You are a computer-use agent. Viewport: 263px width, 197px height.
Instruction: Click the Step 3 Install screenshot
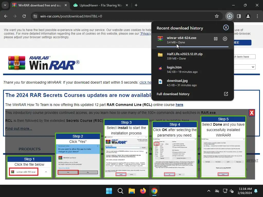tap(126, 156)
